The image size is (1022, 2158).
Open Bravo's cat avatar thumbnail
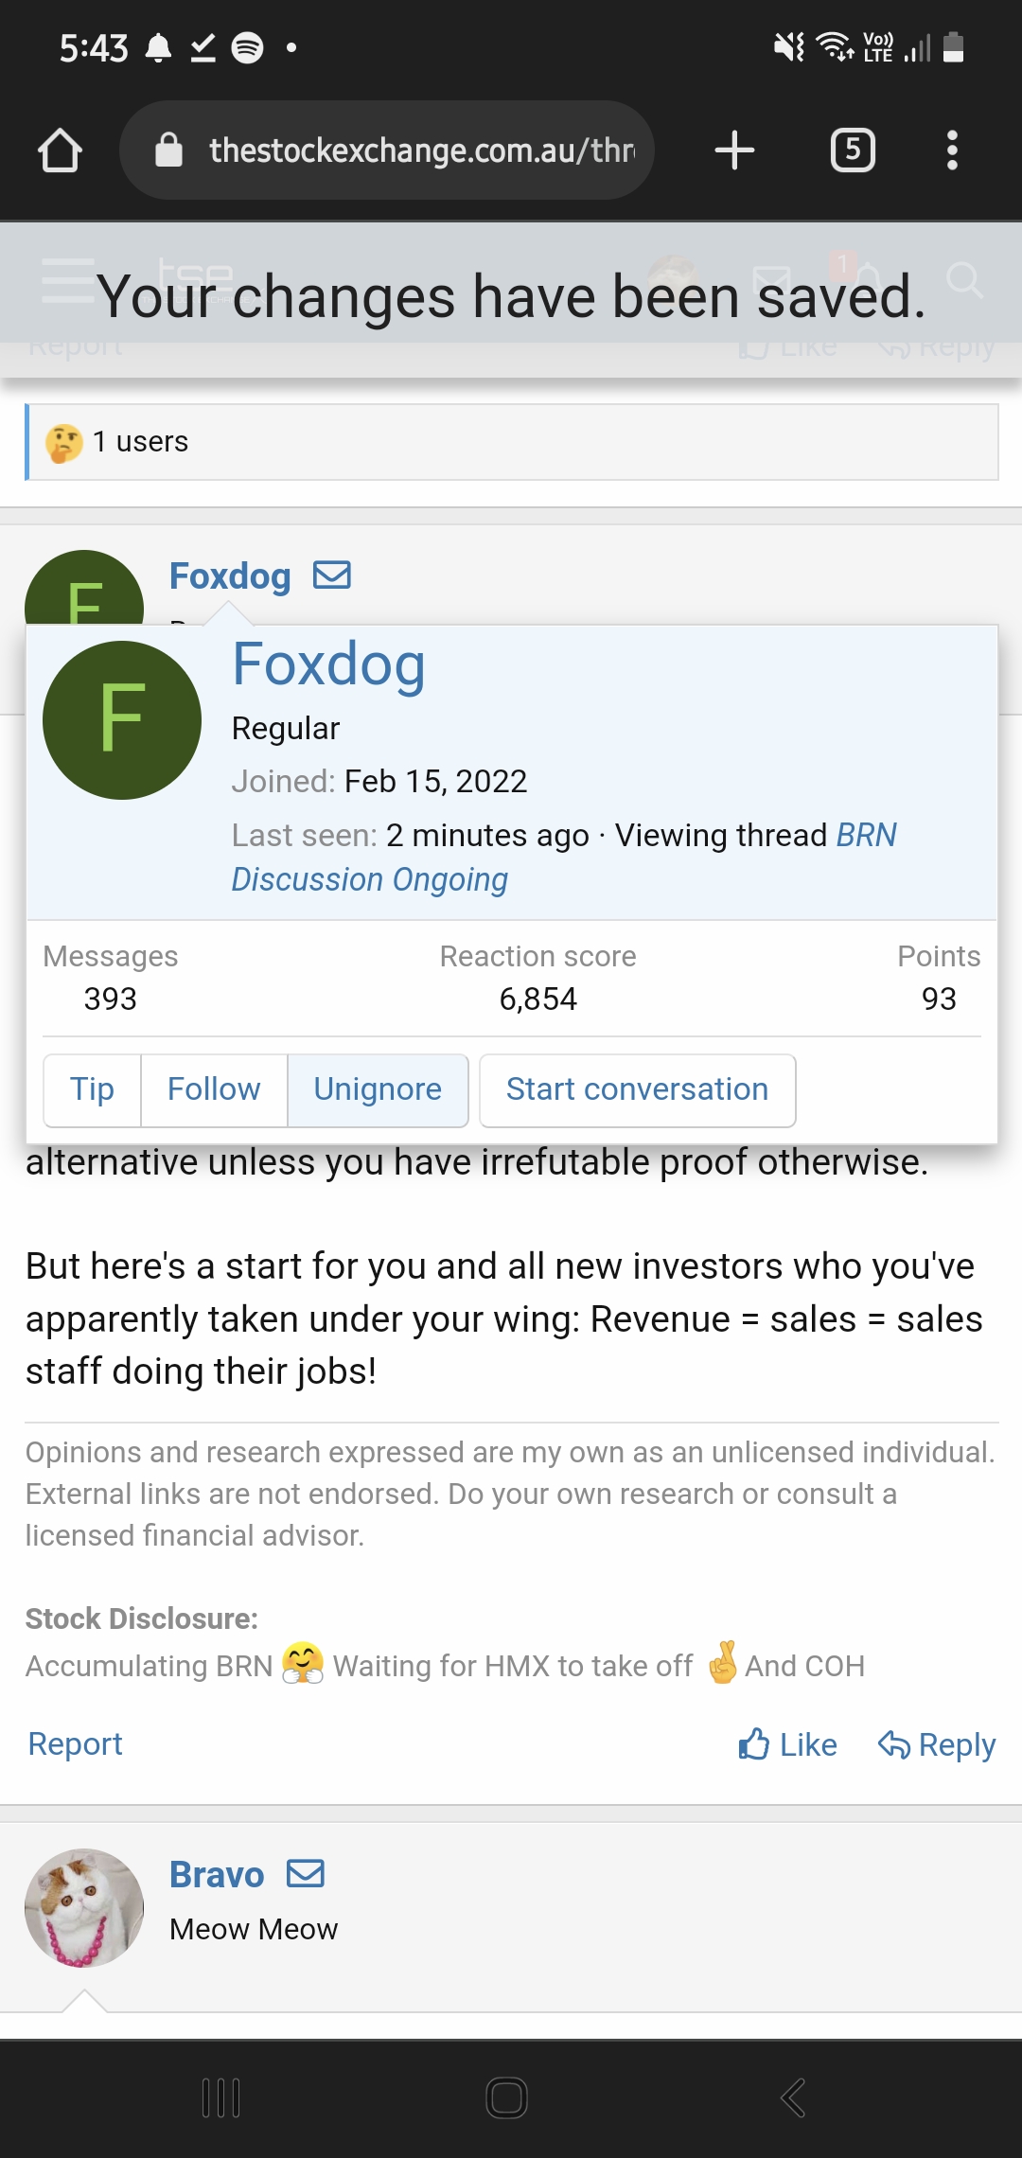coord(84,1907)
